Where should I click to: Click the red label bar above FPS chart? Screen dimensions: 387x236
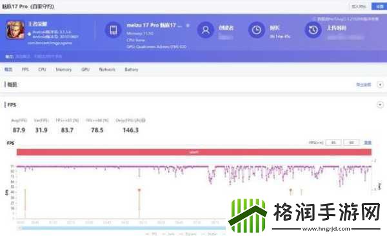pos(194,152)
